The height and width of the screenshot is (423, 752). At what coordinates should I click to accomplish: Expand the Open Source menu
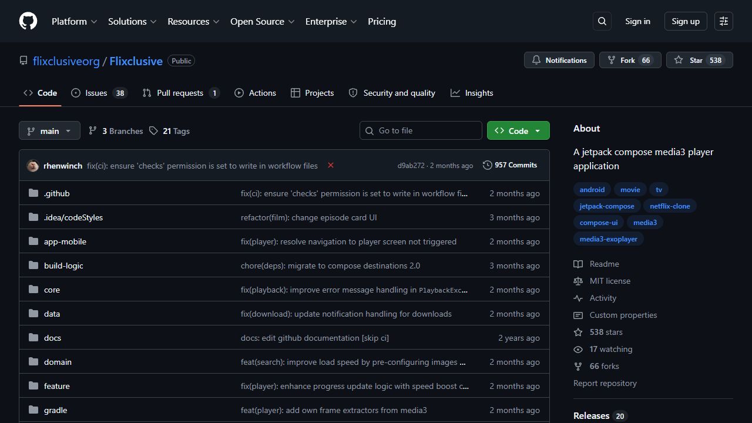263,21
